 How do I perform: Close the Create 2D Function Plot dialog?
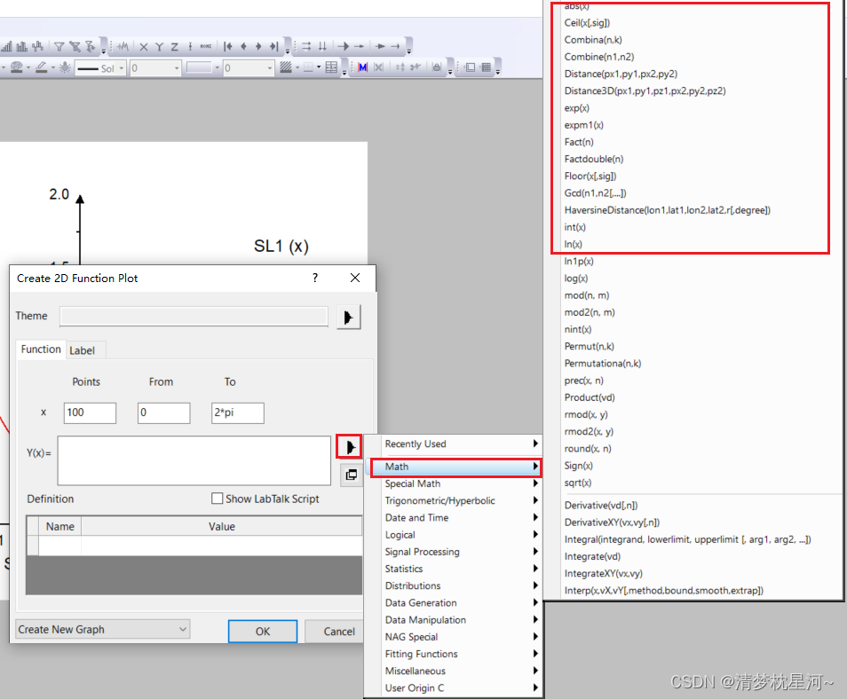355,278
